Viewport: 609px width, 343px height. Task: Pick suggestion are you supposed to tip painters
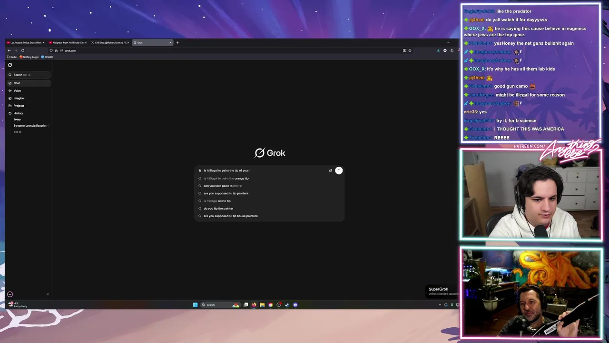tap(269, 193)
